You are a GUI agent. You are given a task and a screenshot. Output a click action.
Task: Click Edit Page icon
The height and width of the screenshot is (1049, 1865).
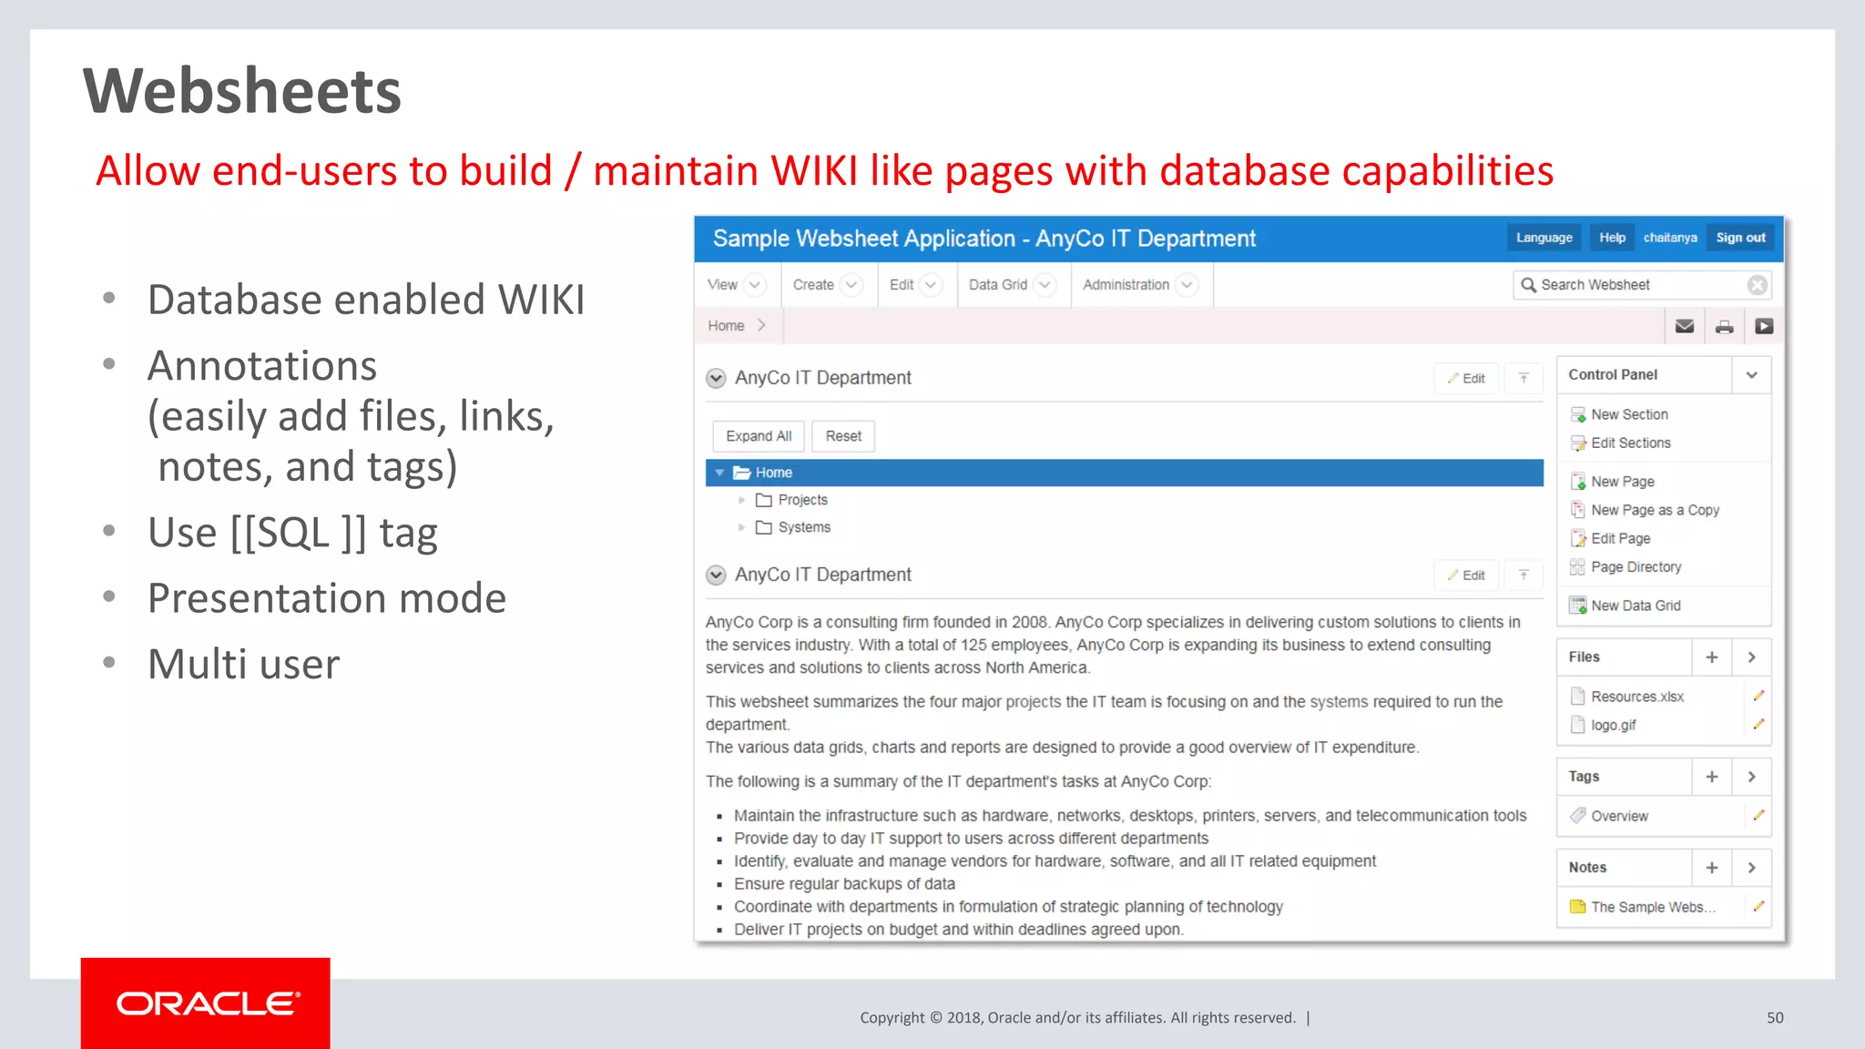[1578, 538]
